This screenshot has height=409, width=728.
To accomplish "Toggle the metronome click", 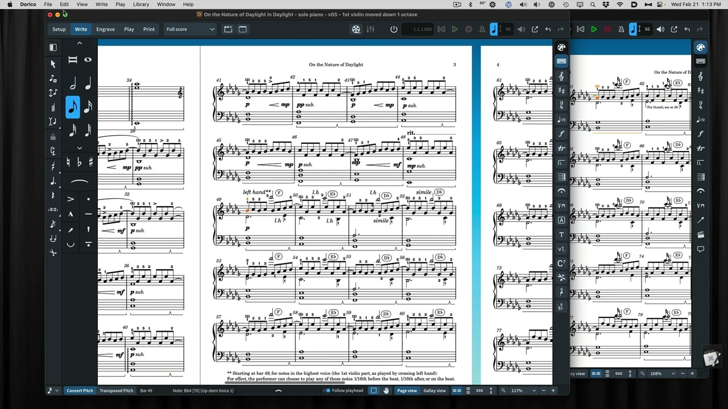I will [482, 29].
